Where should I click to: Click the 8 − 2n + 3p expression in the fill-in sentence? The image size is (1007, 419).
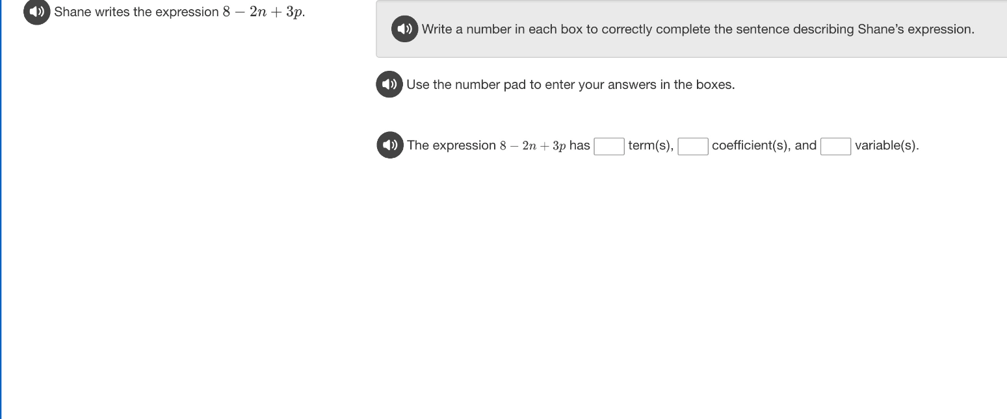coord(532,146)
